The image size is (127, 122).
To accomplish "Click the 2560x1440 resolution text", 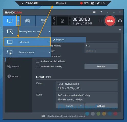I will pyautogui.click(x=31, y=3).
